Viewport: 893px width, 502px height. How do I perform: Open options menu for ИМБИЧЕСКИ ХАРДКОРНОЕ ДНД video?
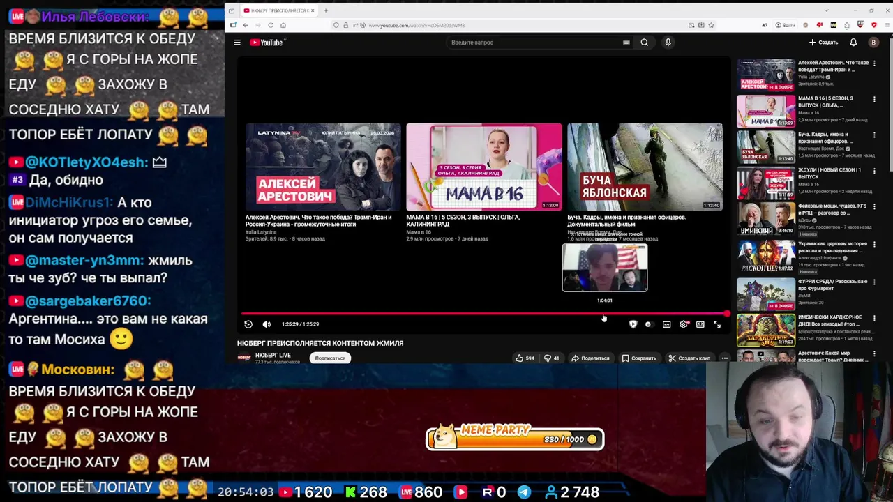[x=874, y=317]
